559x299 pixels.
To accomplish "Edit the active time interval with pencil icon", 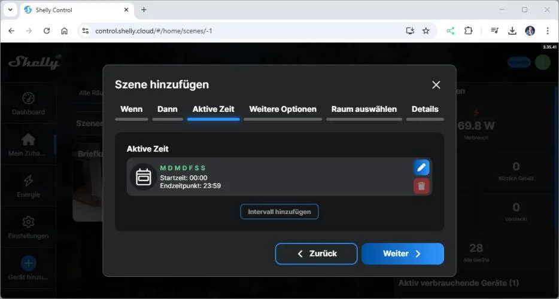I will [421, 167].
